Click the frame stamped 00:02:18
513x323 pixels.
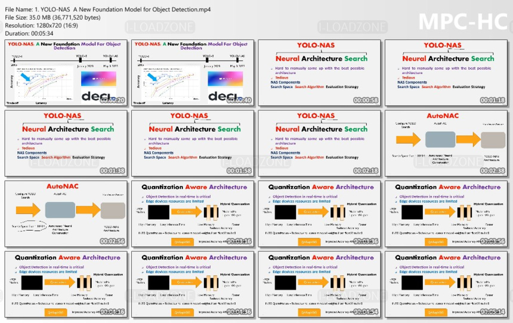point(319,144)
